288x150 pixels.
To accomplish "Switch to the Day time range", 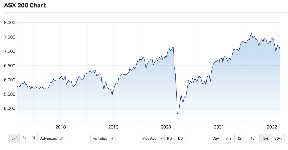I will pos(216,138).
